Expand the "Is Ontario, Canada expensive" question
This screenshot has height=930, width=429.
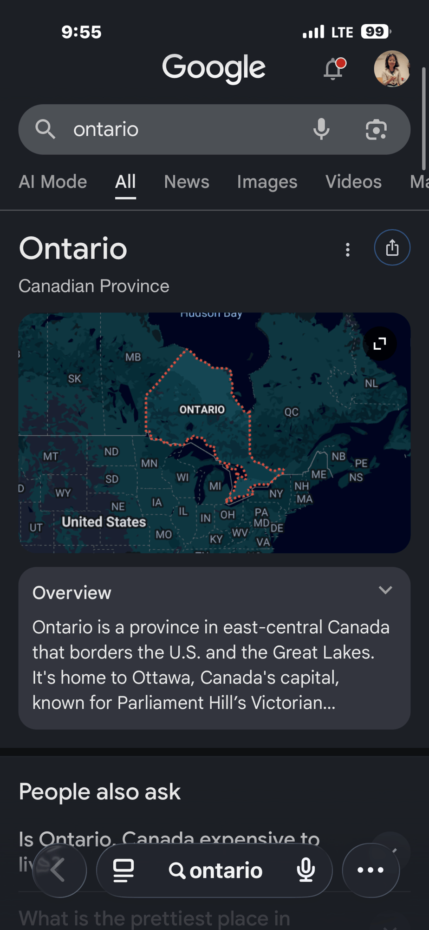coord(169,840)
